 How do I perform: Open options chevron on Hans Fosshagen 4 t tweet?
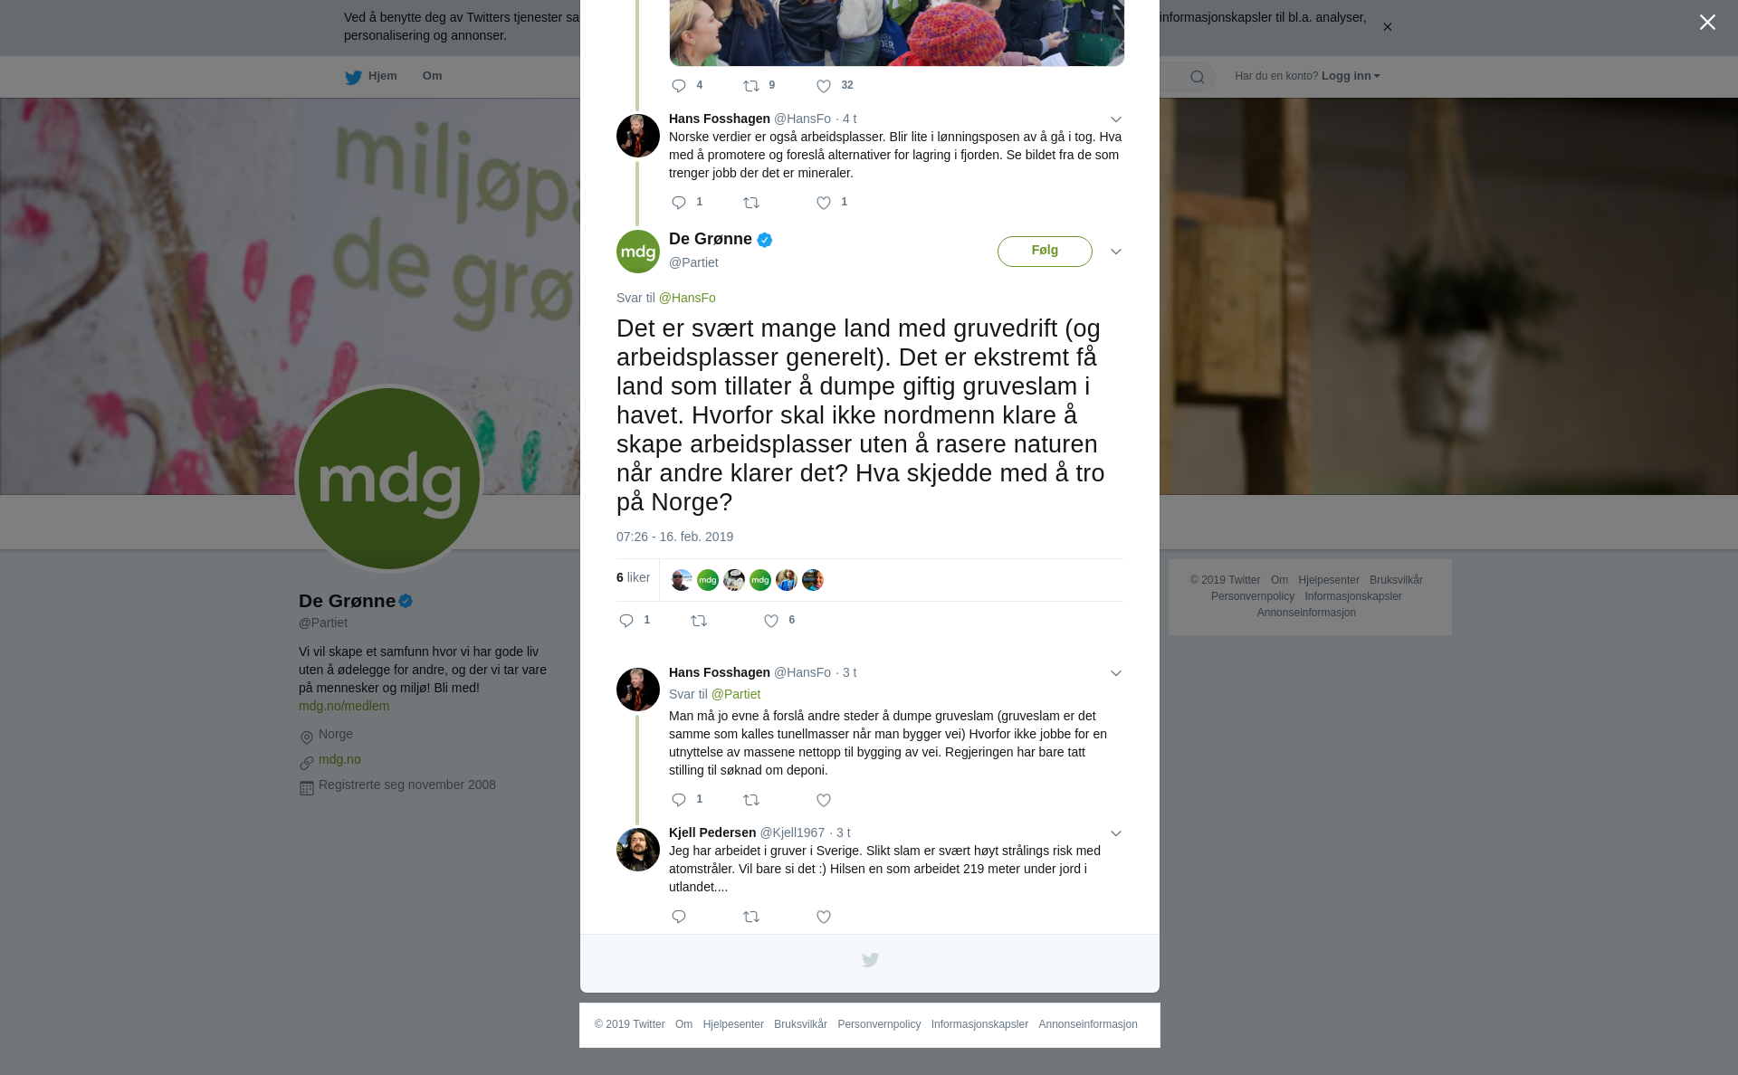pos(1116,119)
